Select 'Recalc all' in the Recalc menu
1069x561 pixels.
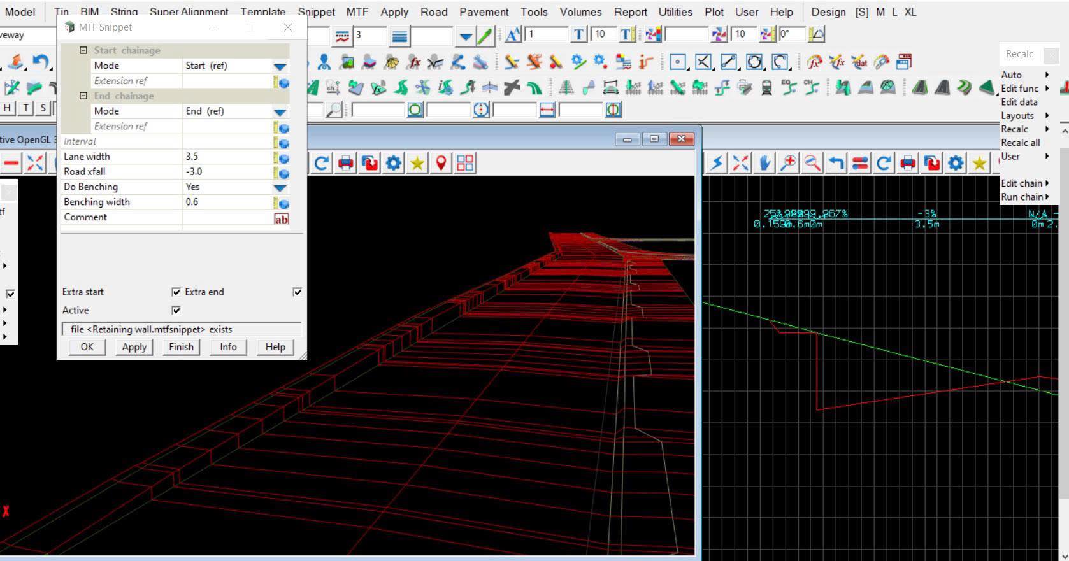coord(1021,143)
